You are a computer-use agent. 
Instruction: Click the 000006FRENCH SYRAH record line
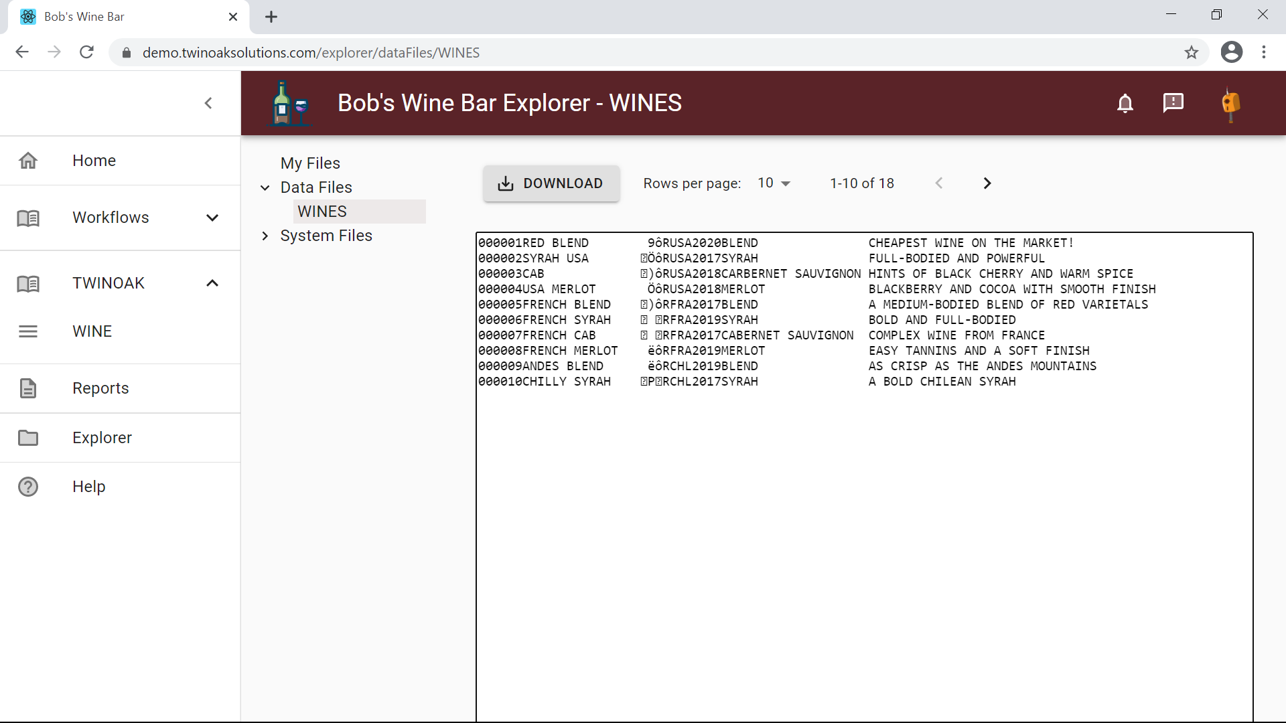(x=747, y=320)
